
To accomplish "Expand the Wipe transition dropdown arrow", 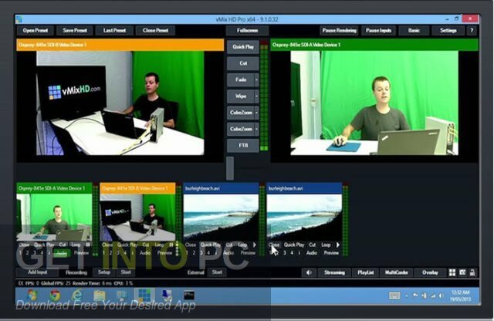I will (x=256, y=96).
